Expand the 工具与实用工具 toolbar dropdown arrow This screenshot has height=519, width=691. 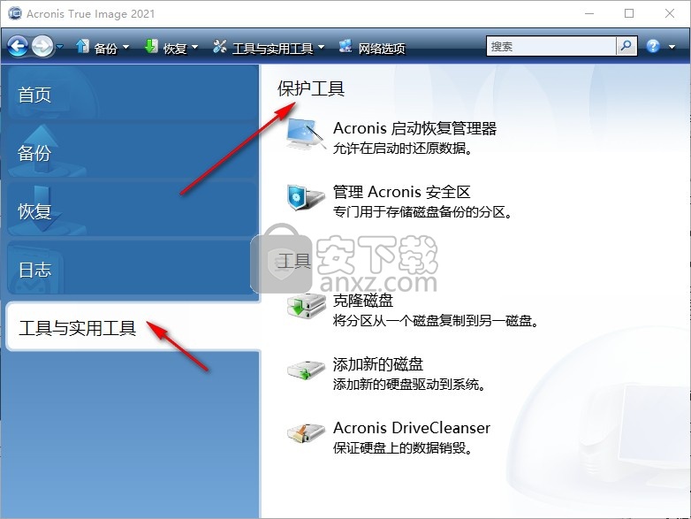[321, 47]
